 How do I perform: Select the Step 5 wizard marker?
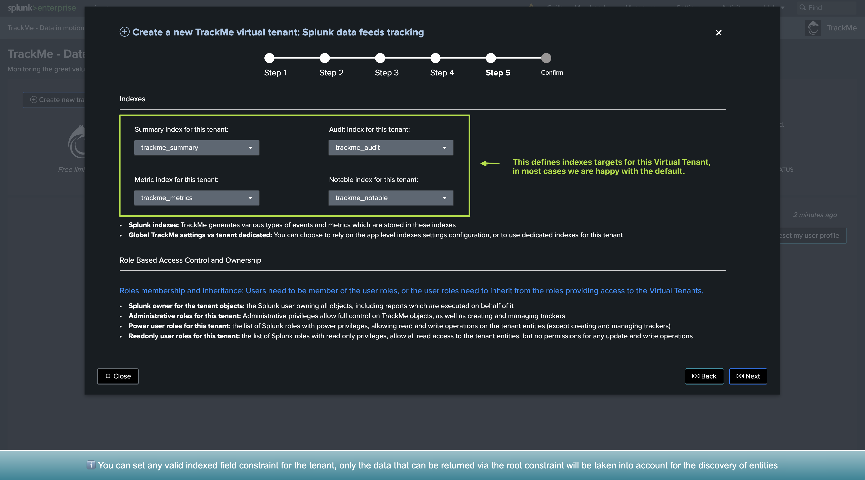pyautogui.click(x=491, y=58)
